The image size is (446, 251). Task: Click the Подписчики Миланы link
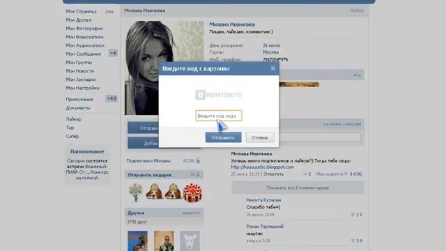click(148, 161)
